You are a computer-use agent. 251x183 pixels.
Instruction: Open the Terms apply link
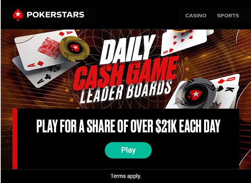pos(126,176)
